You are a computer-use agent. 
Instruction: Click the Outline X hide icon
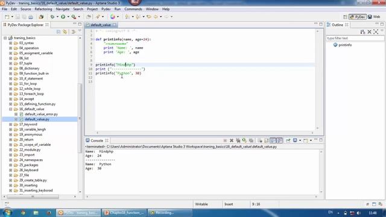369,32
